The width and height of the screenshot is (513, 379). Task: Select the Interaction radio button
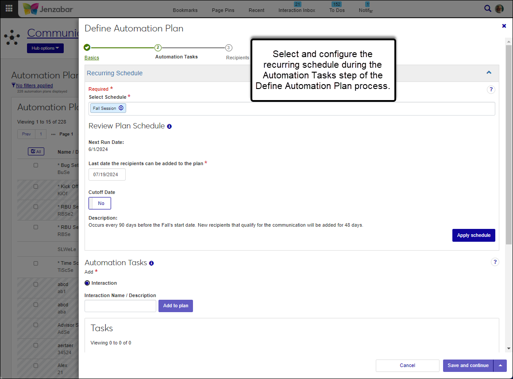pos(87,283)
